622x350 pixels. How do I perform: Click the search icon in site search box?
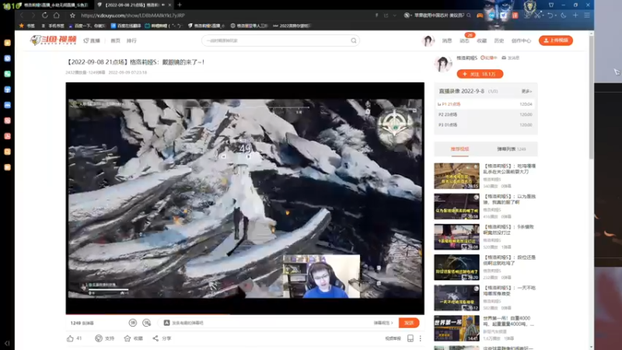coord(354,40)
